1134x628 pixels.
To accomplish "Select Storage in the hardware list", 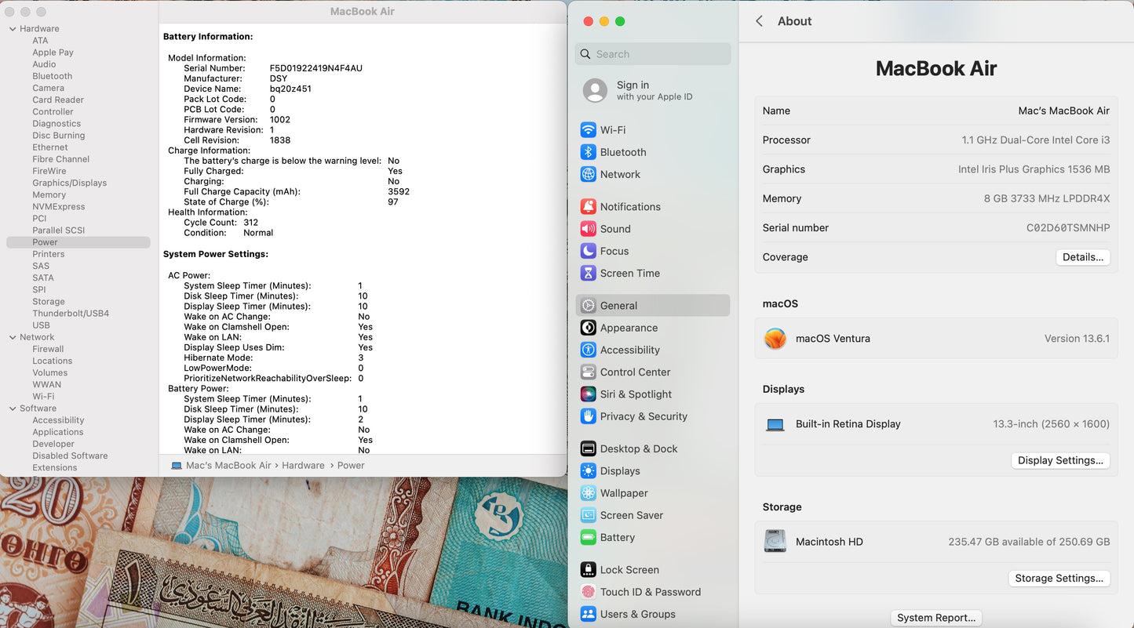I will point(49,302).
